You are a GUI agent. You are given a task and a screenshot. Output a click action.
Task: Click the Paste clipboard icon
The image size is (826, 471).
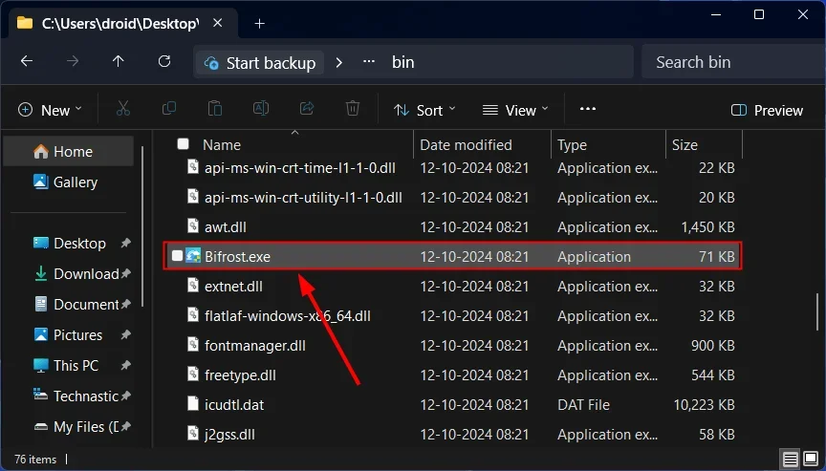click(214, 109)
